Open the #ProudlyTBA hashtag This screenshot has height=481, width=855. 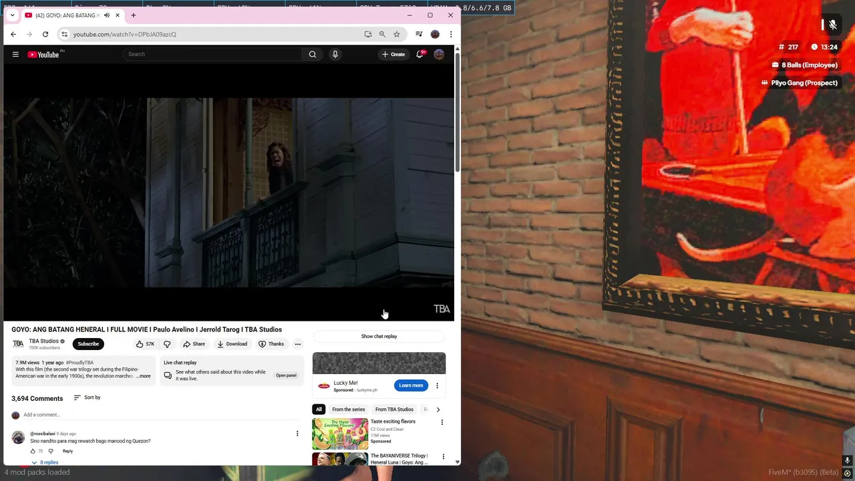[x=79, y=363]
